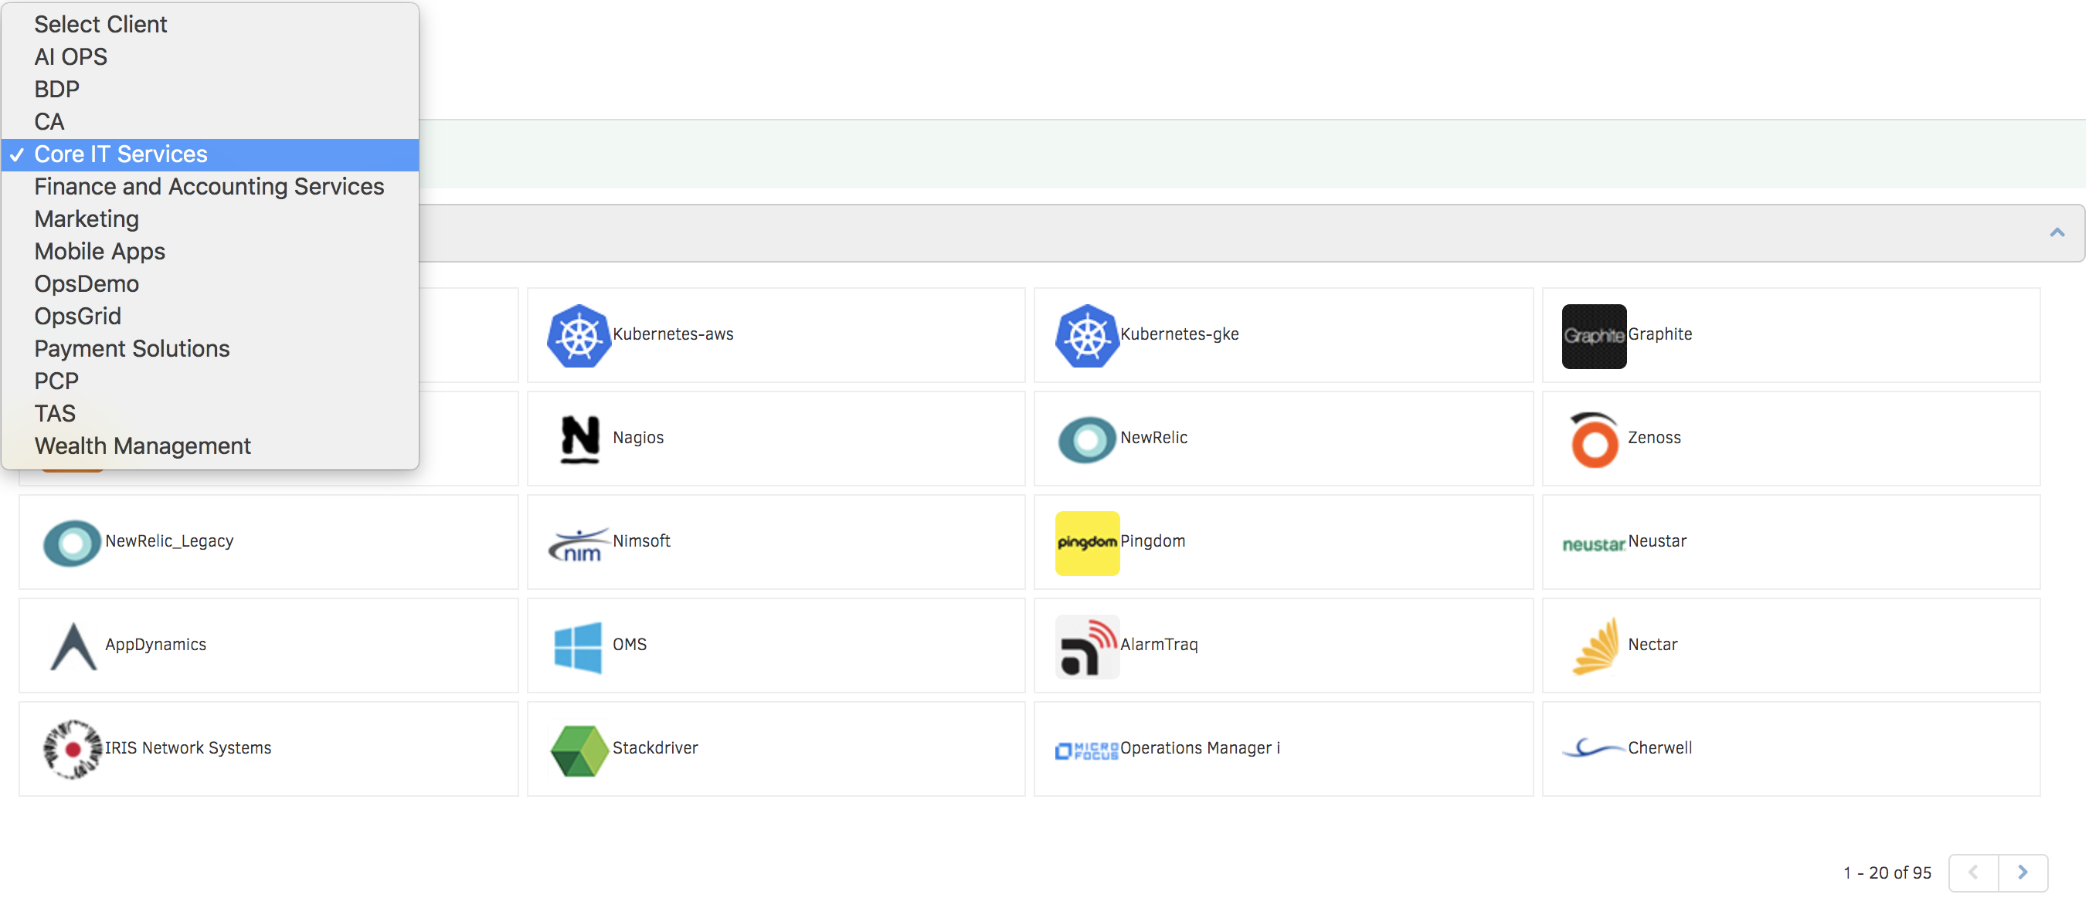This screenshot has height=908, width=2089.
Task: Open the Graphite label
Action: click(x=1659, y=334)
